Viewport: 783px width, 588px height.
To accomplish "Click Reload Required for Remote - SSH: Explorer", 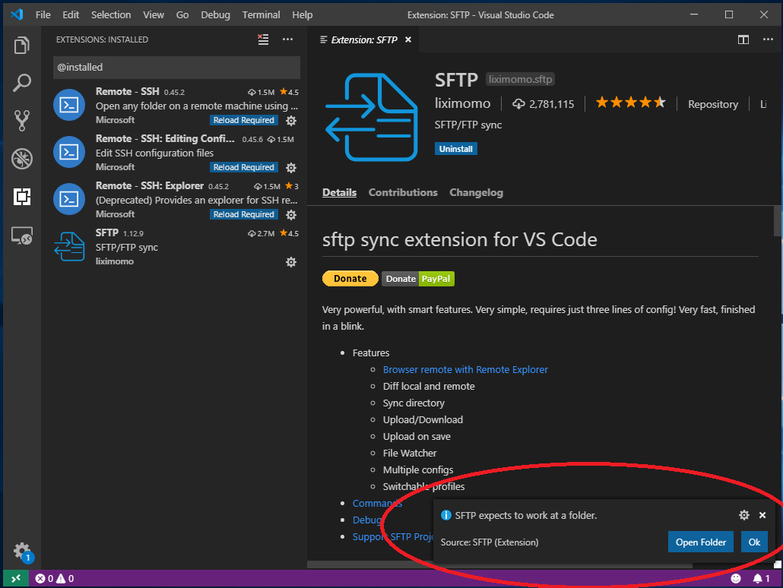I will 244,214.
